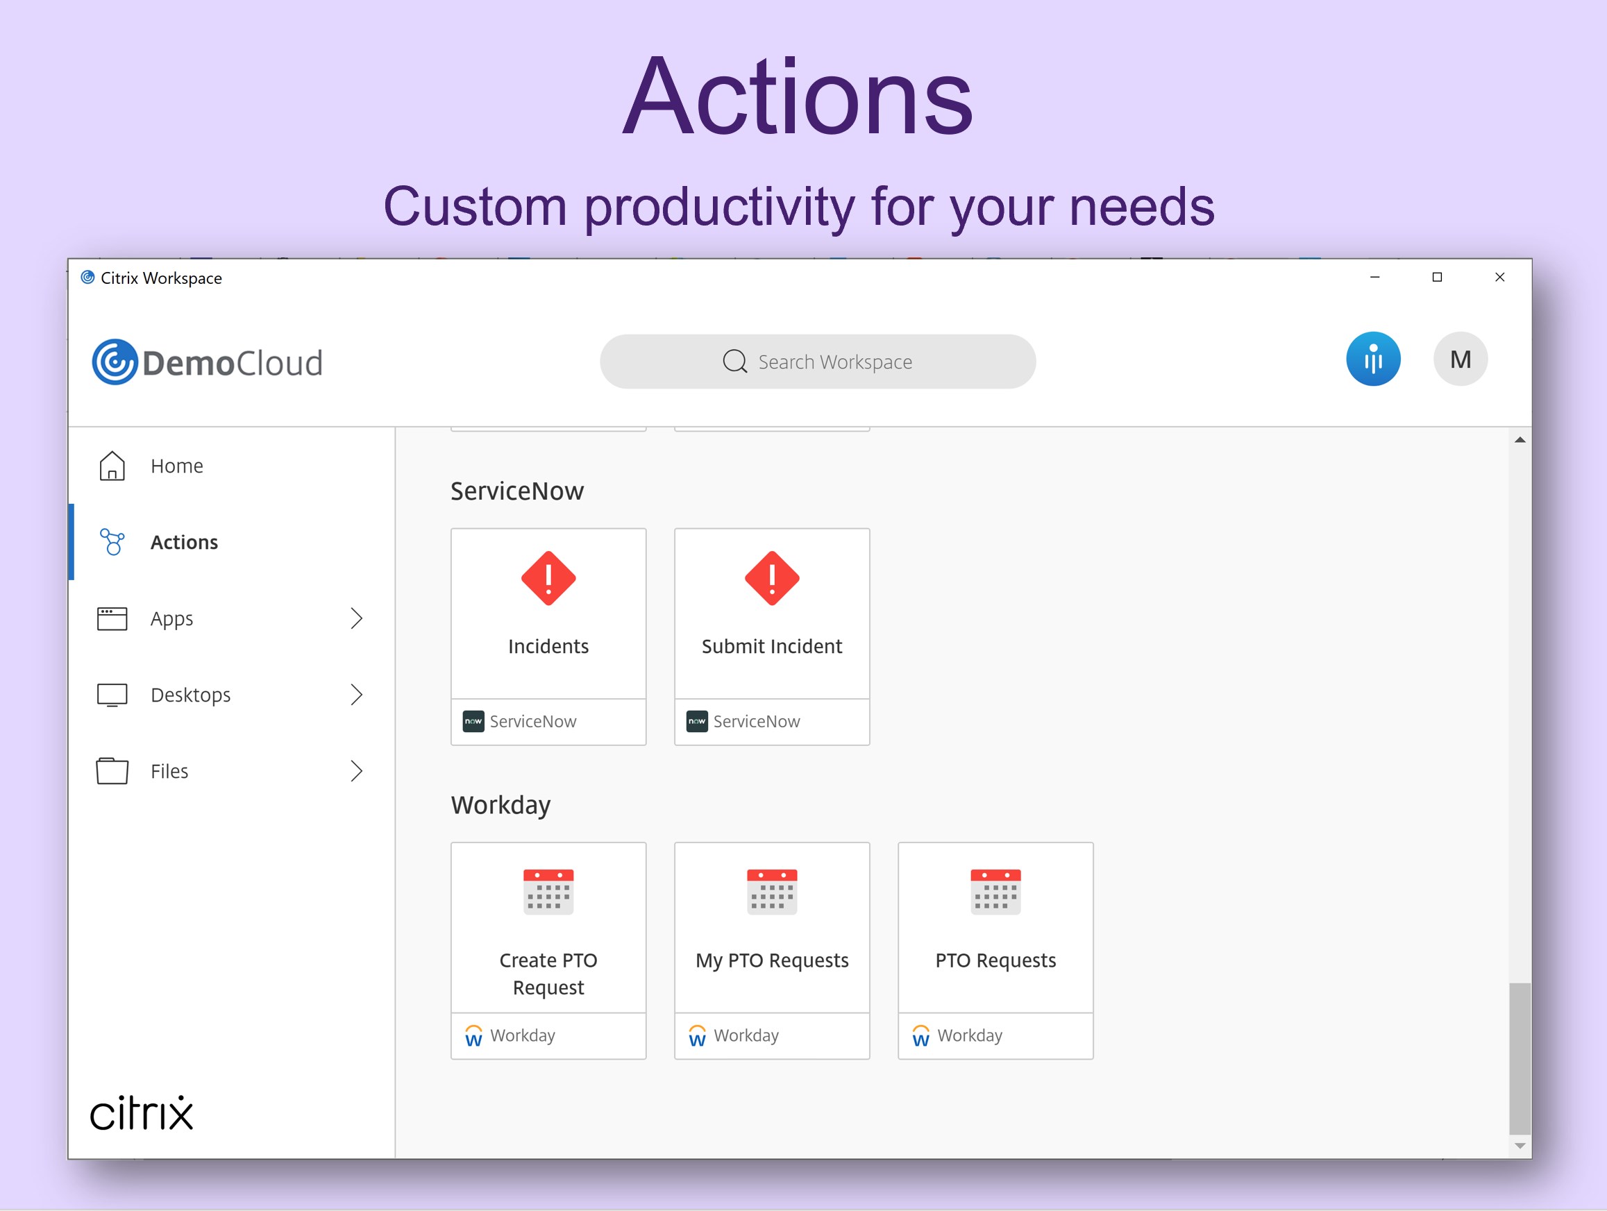Click the Search Workspace field
Image resolution: width=1607 pixels, height=1211 pixels.
pyautogui.click(x=817, y=362)
